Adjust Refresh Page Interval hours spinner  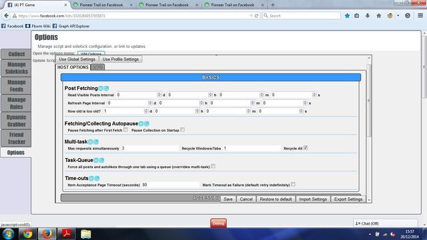click(x=201, y=103)
